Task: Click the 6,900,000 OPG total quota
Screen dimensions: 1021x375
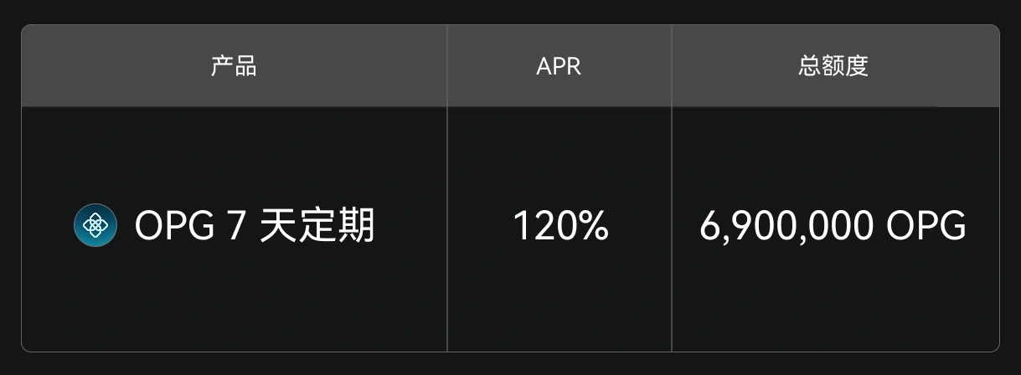Action: pos(833,226)
